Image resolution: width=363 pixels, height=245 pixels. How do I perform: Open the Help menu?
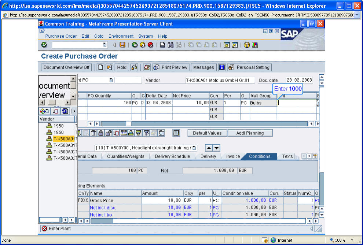click(x=163, y=36)
